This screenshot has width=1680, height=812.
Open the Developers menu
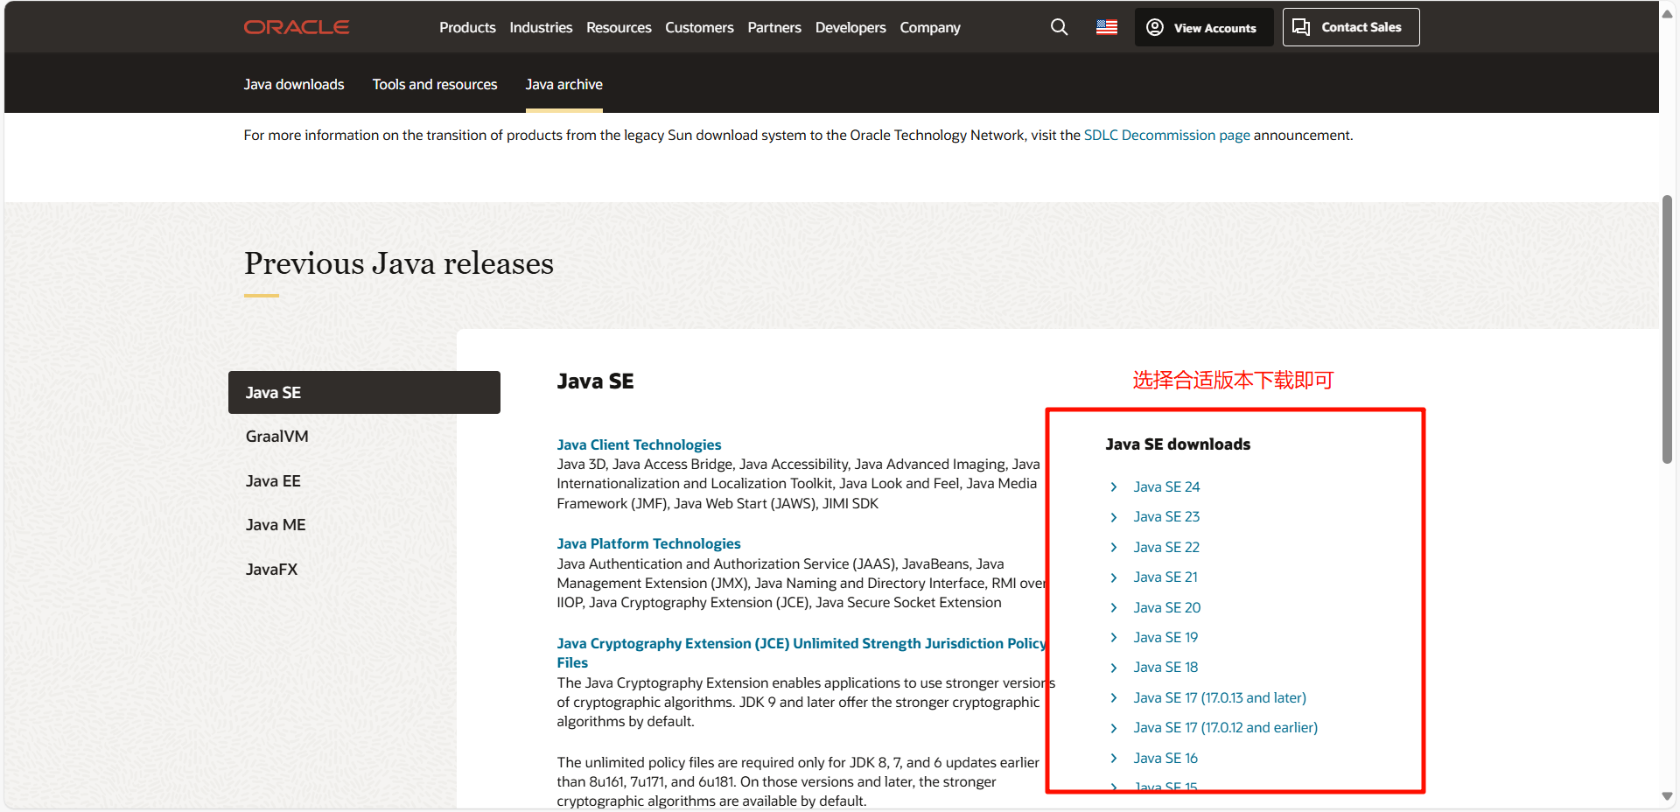click(850, 27)
